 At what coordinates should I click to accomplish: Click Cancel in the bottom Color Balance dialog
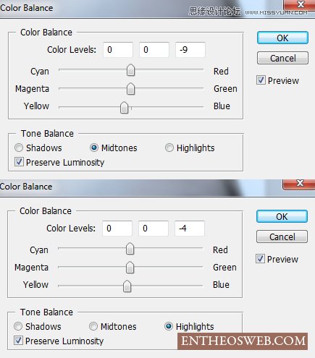282,236
